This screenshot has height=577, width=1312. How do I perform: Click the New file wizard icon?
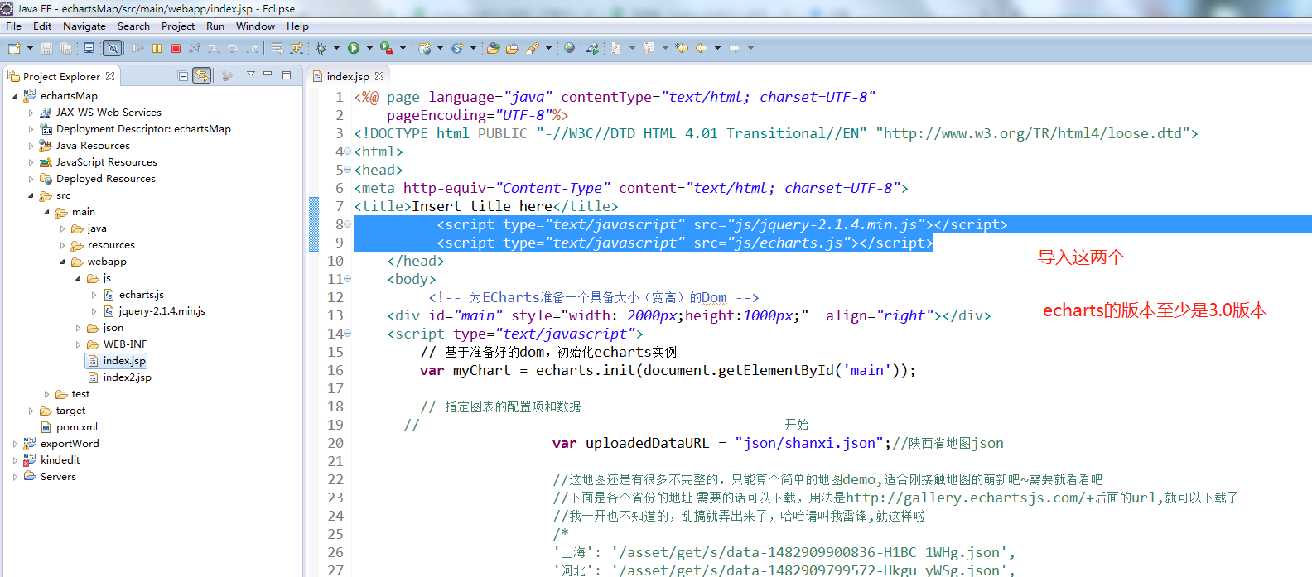(x=14, y=48)
